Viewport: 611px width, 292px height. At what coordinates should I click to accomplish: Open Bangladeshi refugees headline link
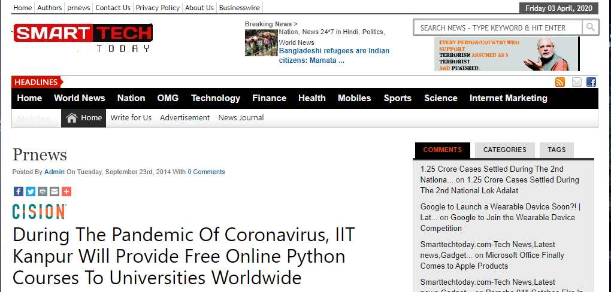tap(334, 56)
